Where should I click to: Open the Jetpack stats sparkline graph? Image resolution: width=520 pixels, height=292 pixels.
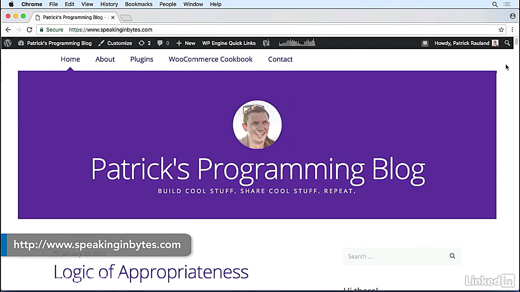coord(297,43)
